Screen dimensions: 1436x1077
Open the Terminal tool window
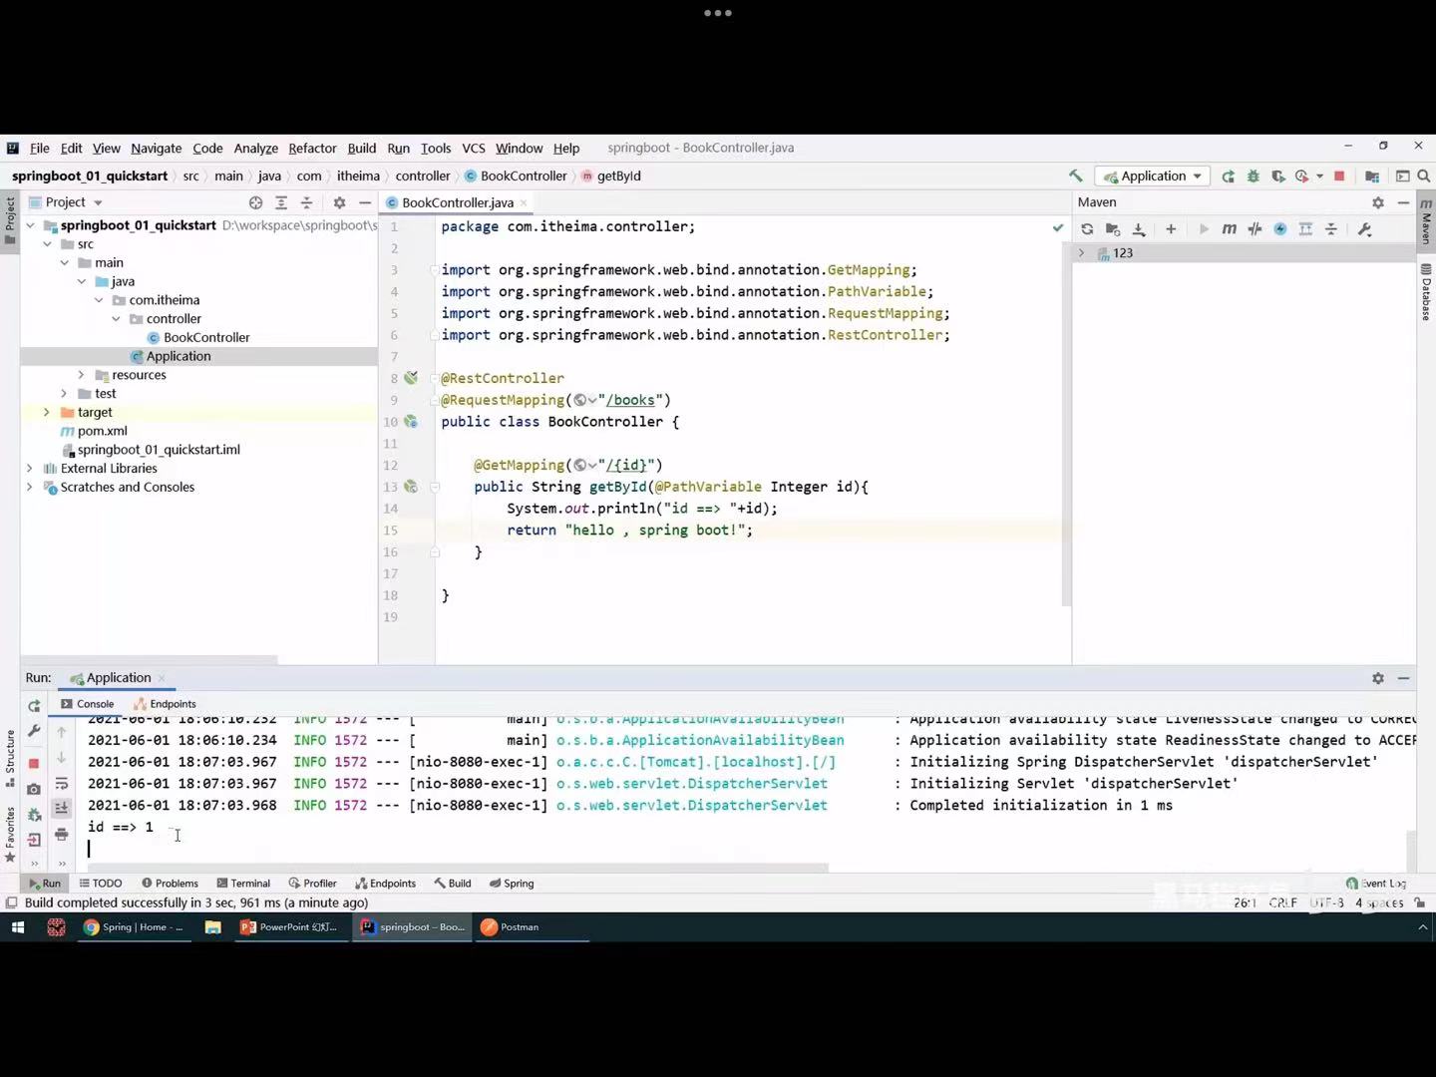243,884
